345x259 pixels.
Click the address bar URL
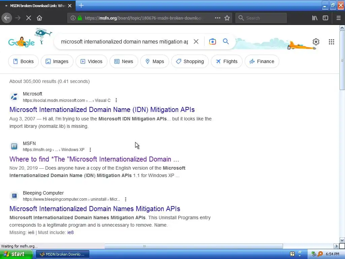click(143, 18)
